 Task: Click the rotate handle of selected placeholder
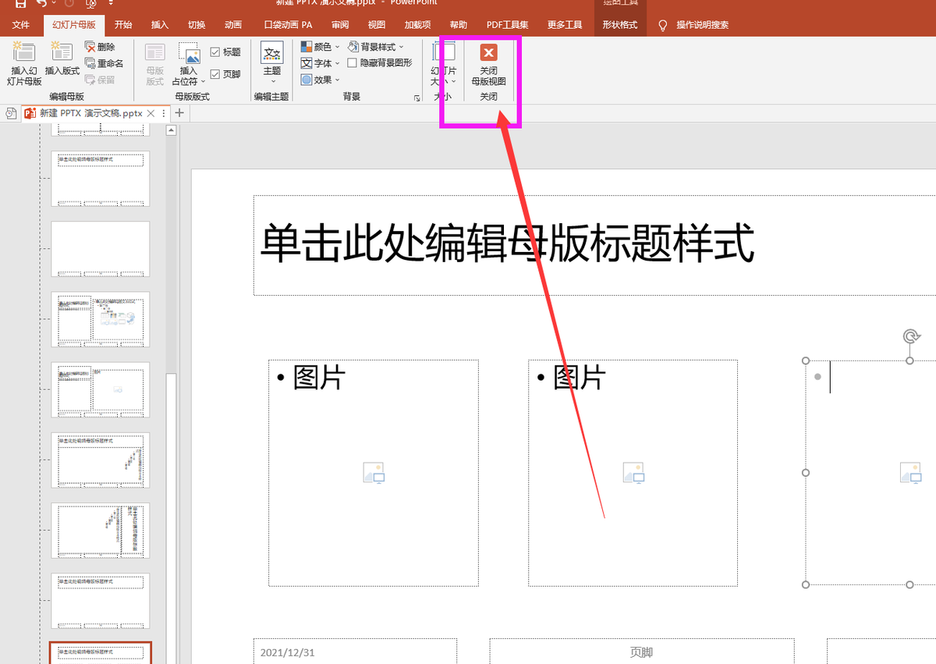(x=910, y=336)
